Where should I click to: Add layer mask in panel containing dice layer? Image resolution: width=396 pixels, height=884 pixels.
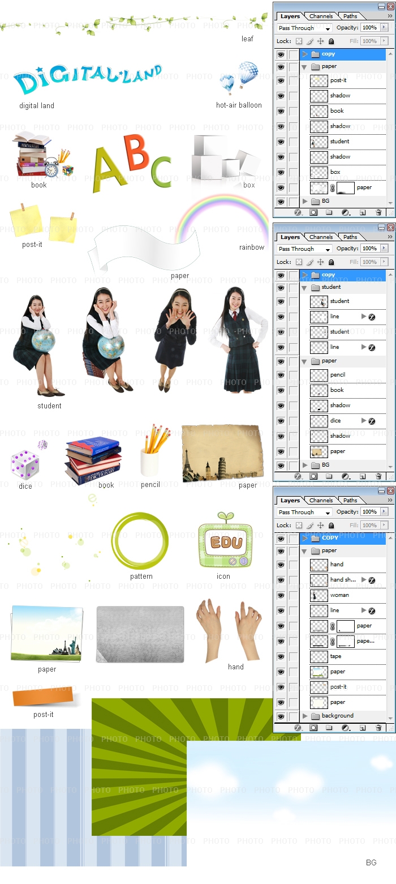coord(313,477)
